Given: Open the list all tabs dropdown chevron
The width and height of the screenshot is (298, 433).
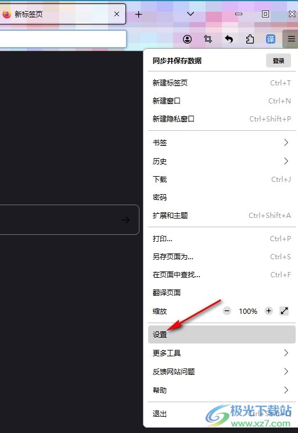Looking at the screenshot, I should click(191, 14).
